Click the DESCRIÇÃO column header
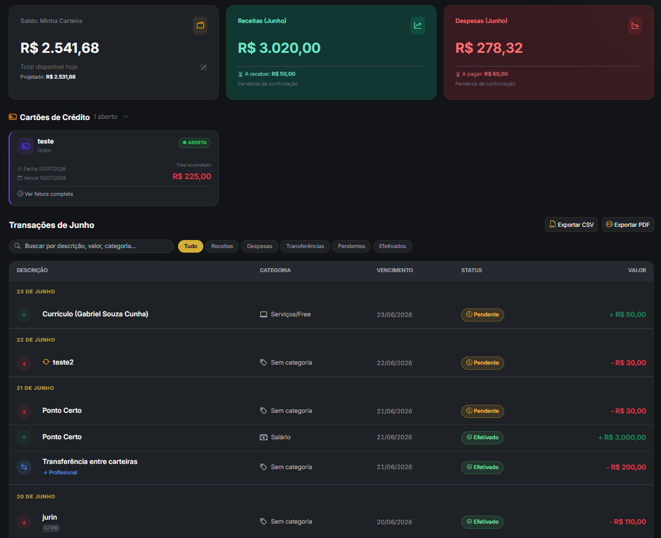The height and width of the screenshot is (538, 661). pos(32,270)
